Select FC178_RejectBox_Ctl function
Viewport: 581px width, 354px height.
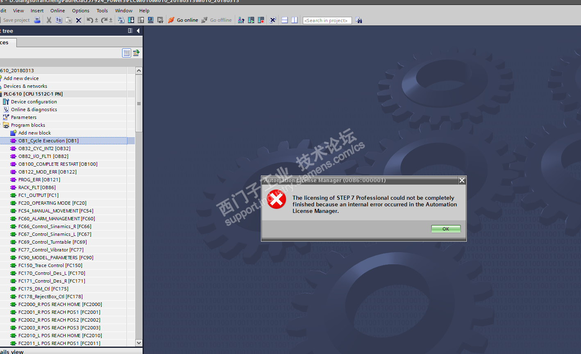(50, 297)
